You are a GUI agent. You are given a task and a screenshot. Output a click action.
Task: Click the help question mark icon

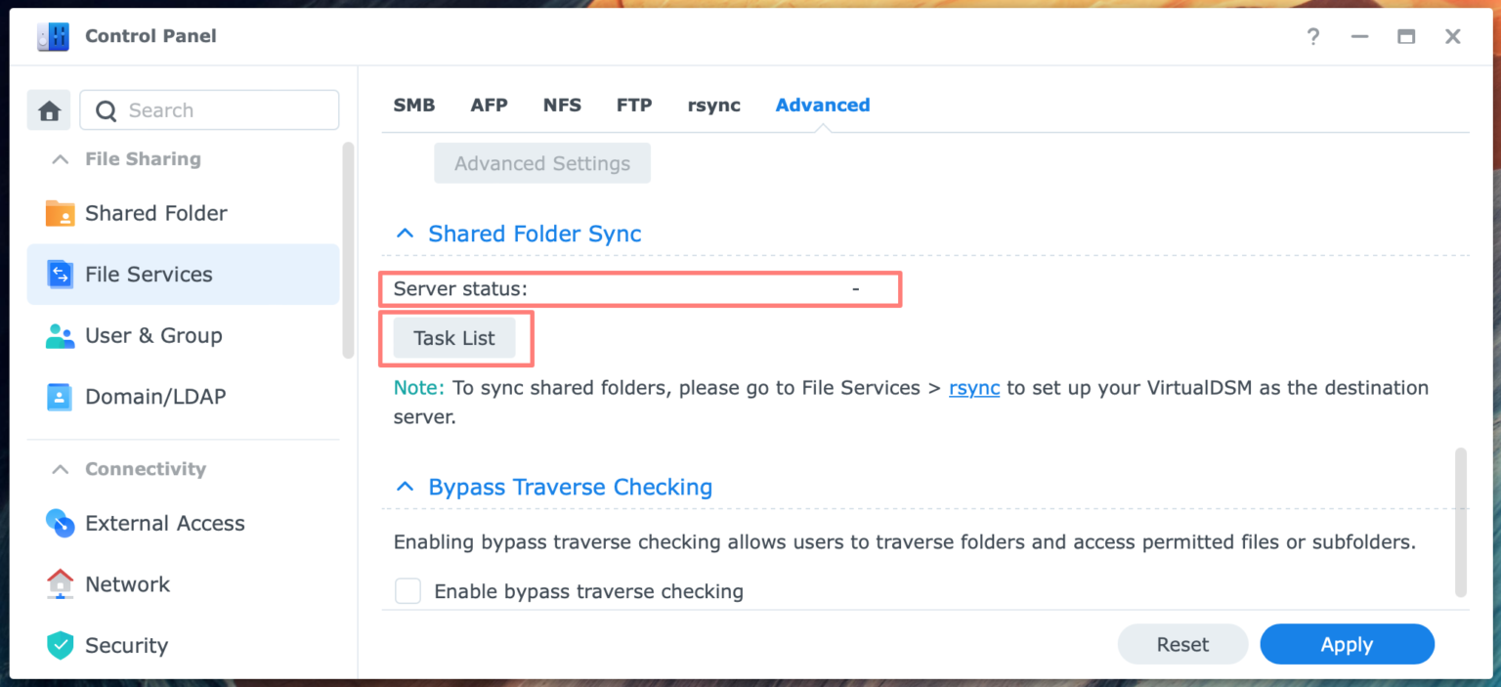(x=1312, y=36)
